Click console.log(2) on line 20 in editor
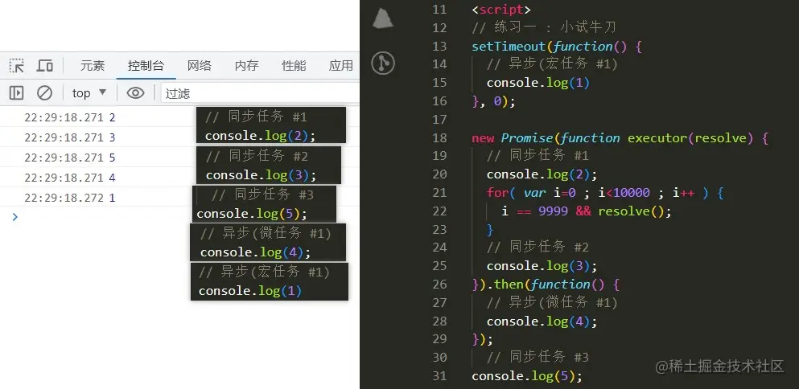 pyautogui.click(x=542, y=174)
